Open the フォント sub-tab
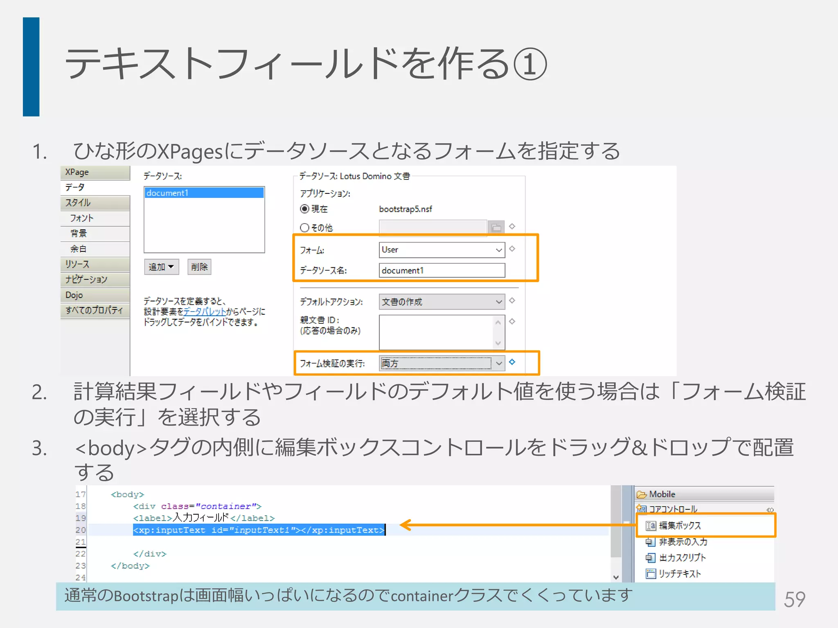 pyautogui.click(x=95, y=218)
